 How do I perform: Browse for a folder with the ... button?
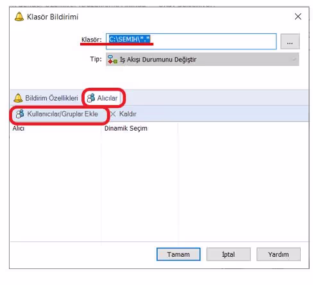pyautogui.click(x=290, y=42)
